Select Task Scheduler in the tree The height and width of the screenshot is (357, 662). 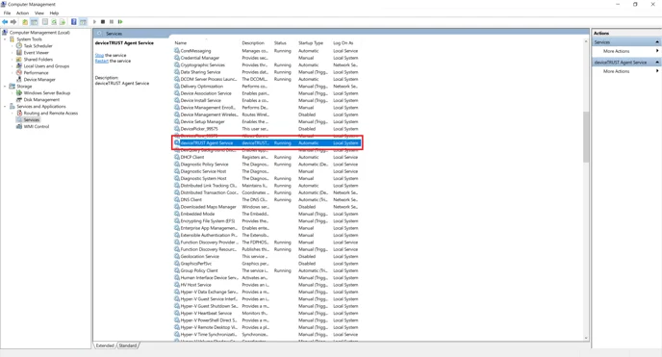pos(38,45)
